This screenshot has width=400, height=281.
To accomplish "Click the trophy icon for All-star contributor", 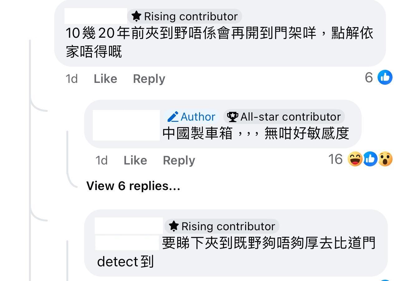I will click(232, 117).
